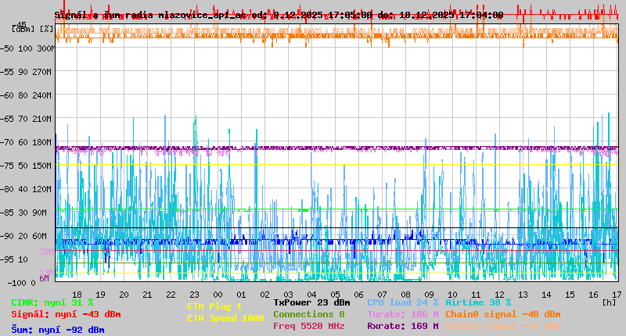Click the '[%]' axis unit label

point(47,29)
